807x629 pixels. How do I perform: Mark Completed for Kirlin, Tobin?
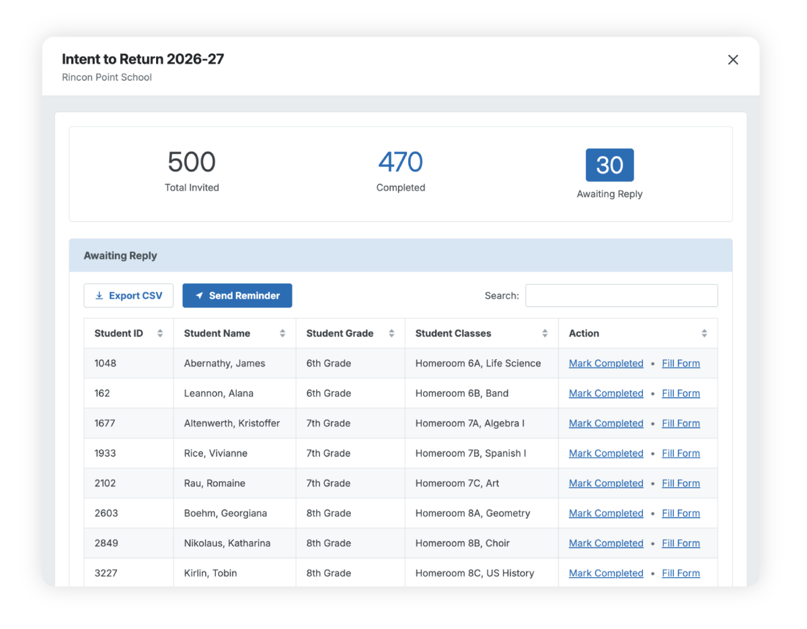click(606, 573)
